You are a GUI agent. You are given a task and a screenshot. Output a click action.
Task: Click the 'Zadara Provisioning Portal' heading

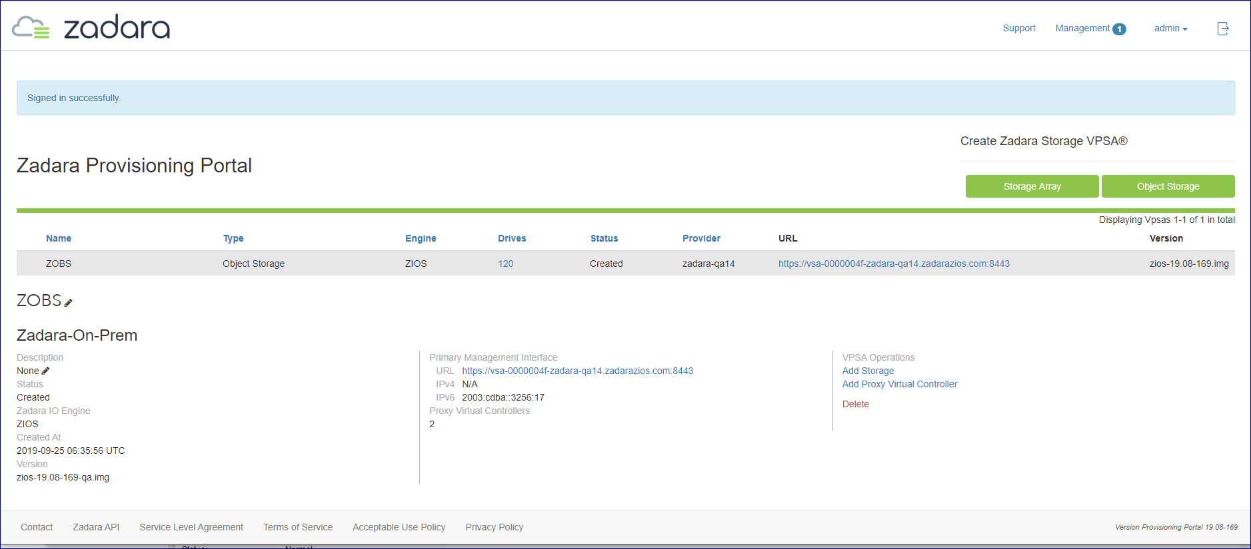134,165
